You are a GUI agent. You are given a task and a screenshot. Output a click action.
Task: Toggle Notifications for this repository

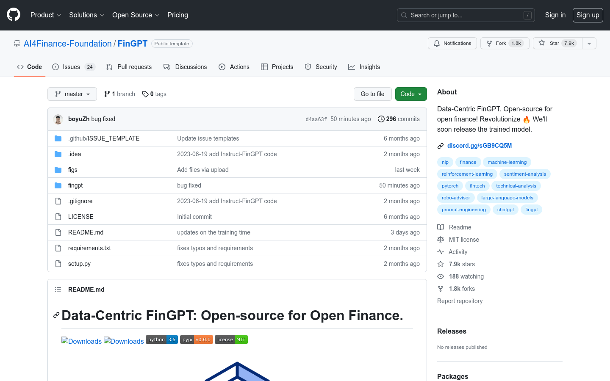tap(452, 43)
